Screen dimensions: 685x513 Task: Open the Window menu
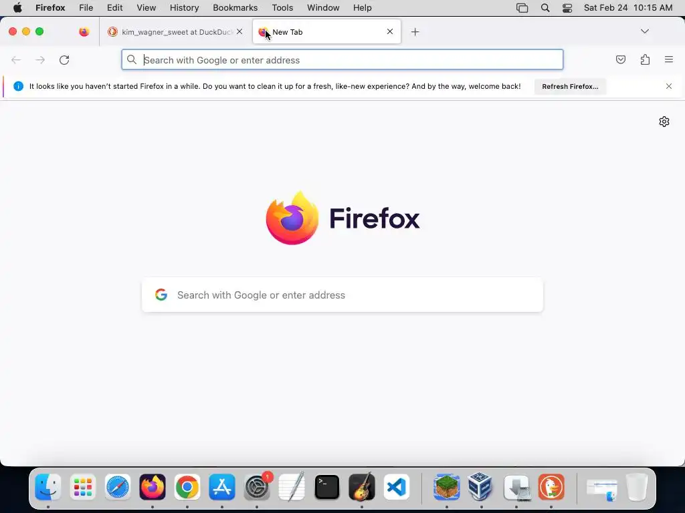(x=323, y=8)
